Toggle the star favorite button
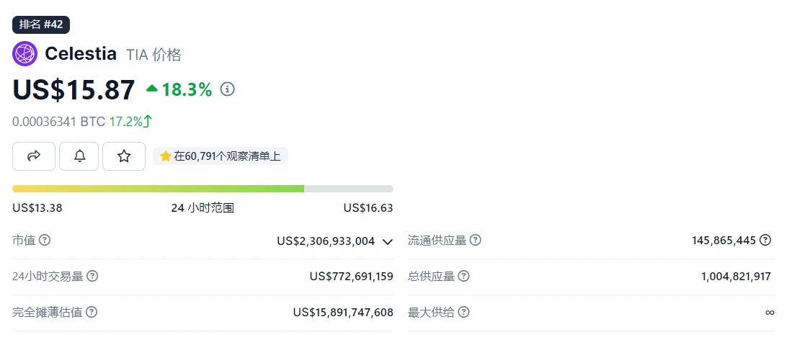Image resolution: width=792 pixels, height=340 pixels. [x=124, y=156]
